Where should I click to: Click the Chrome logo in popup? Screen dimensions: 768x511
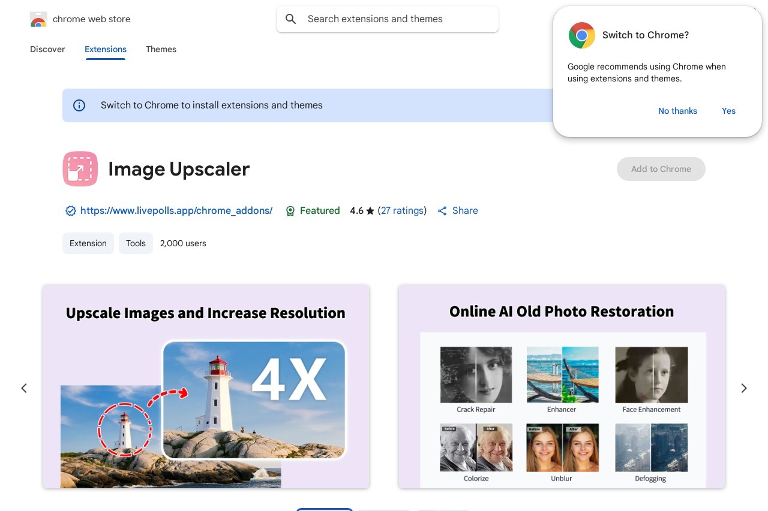tap(581, 35)
